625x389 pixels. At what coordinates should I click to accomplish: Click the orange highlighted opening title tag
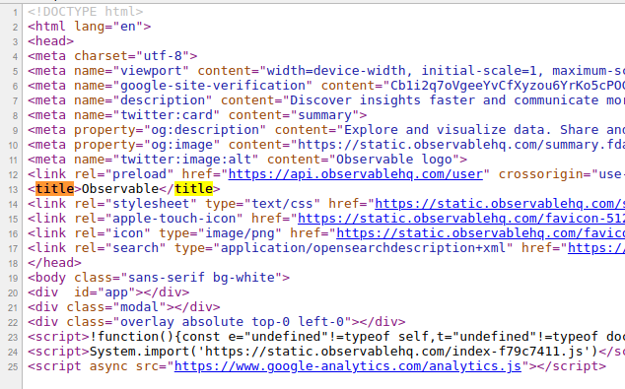(x=54, y=189)
